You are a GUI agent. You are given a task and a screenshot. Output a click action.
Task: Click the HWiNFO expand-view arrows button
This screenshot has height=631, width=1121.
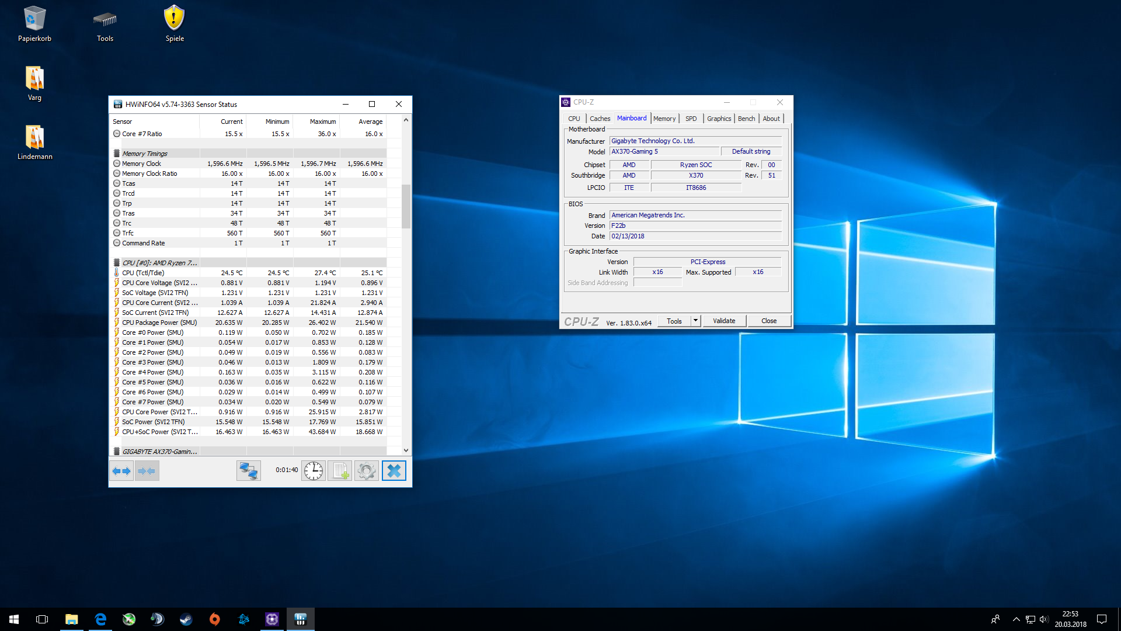point(121,471)
